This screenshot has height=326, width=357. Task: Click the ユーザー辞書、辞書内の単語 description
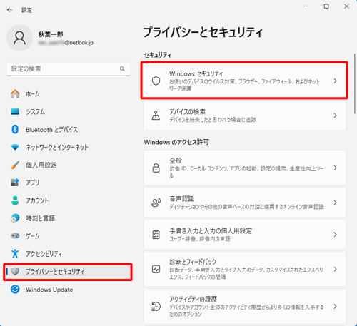click(x=200, y=239)
